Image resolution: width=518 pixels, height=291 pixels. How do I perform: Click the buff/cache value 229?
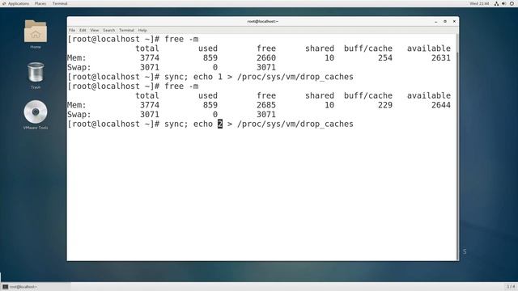385,105
